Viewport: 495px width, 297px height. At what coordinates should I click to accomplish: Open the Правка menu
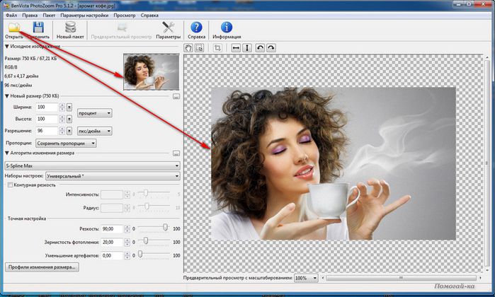click(30, 15)
